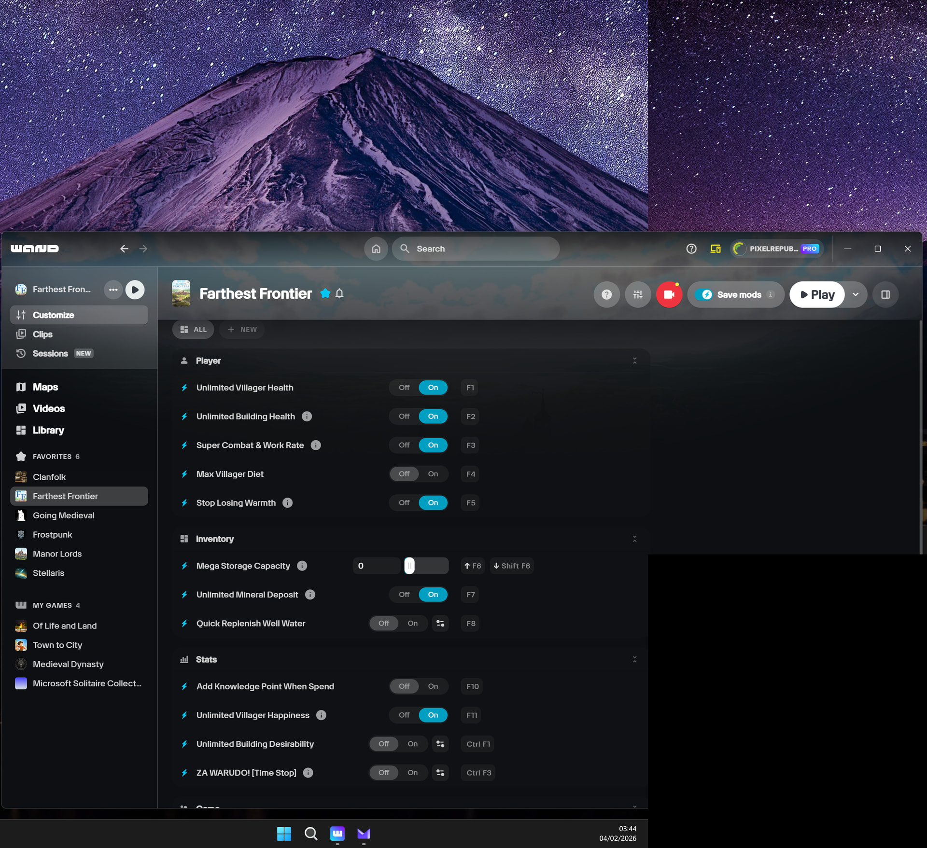The width and height of the screenshot is (927, 848).
Task: Open the dropdown arrow beside Play
Action: click(856, 294)
